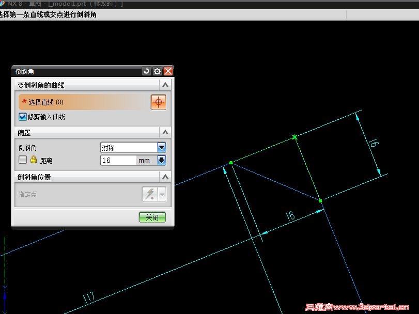Click the yellow padlock icon beside 距离
Image resolution: width=419 pixels, height=314 pixels.
coord(34,160)
